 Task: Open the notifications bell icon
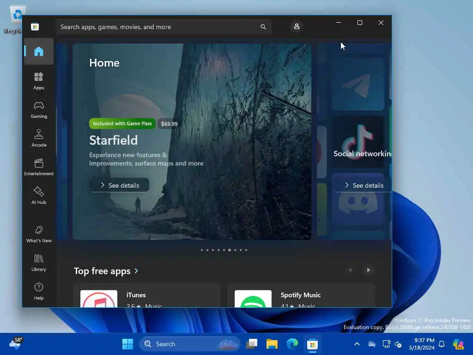442,344
